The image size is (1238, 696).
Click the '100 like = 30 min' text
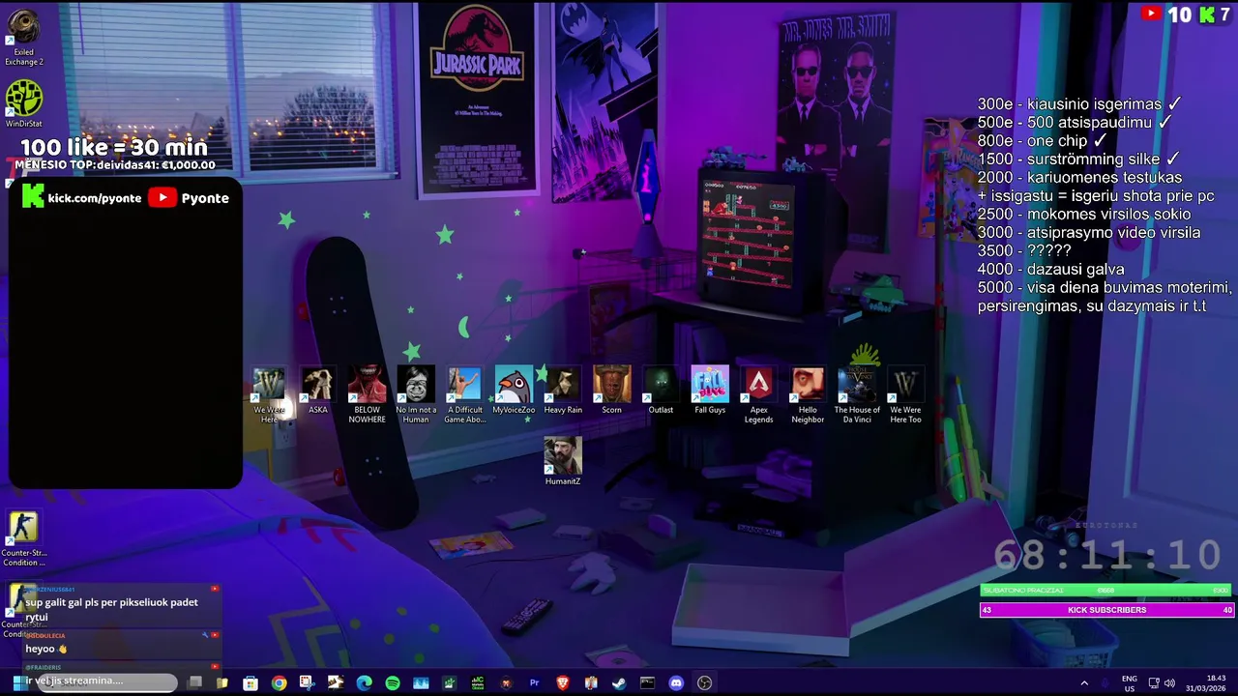click(x=114, y=147)
